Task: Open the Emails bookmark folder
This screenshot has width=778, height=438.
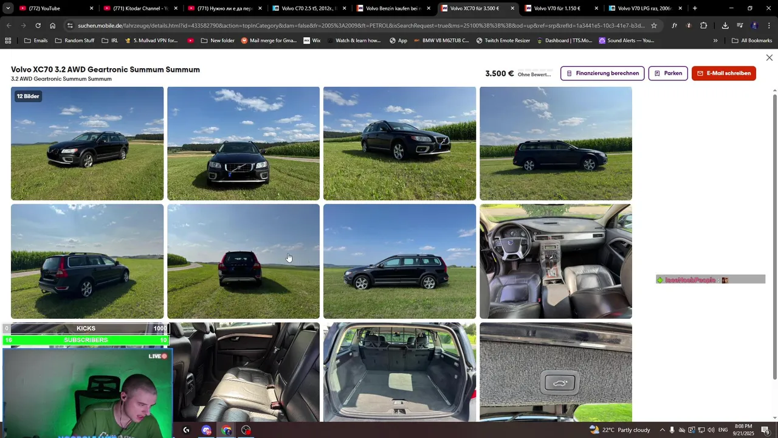Action: tap(36, 40)
